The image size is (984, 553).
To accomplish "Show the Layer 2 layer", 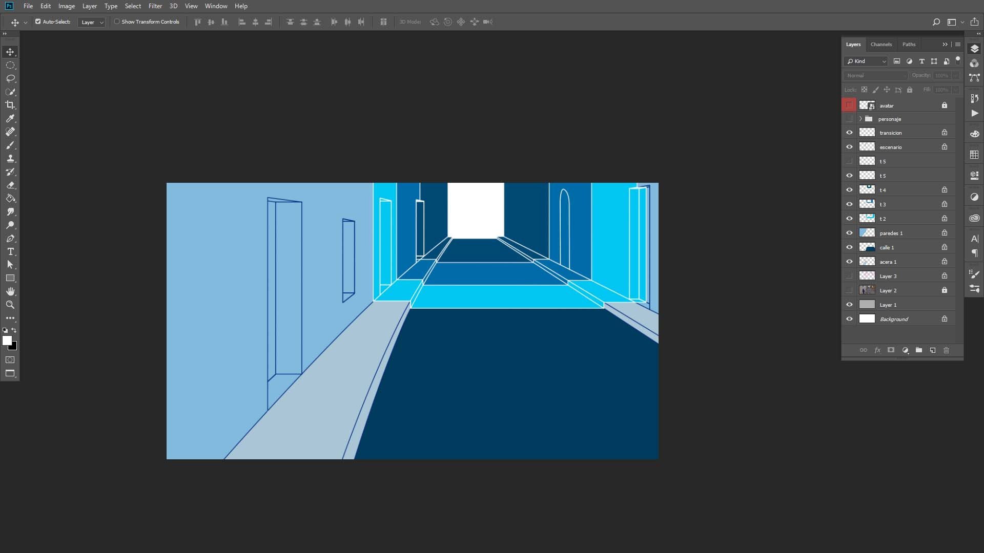I will (x=849, y=290).
